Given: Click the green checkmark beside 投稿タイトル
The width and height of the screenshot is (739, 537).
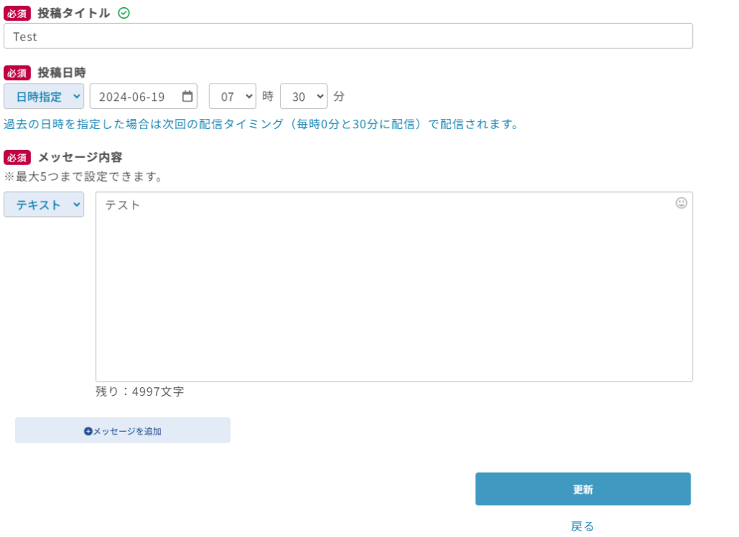Looking at the screenshot, I should tap(123, 13).
